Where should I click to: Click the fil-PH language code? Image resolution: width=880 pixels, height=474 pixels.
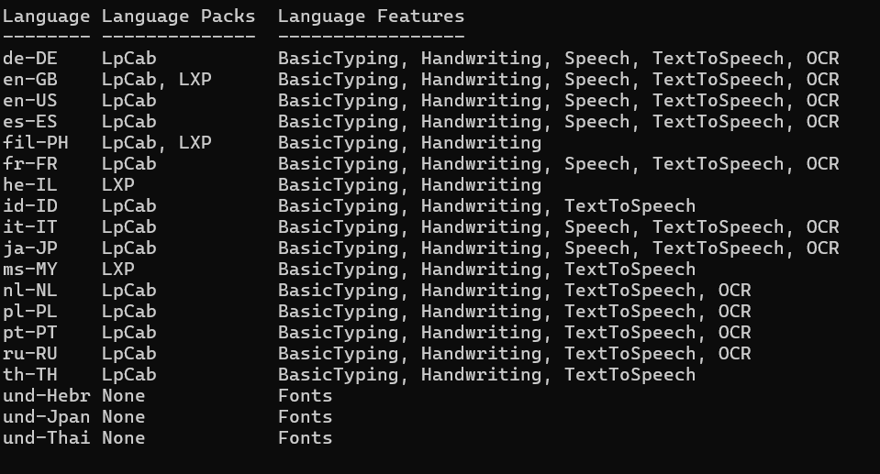35,143
